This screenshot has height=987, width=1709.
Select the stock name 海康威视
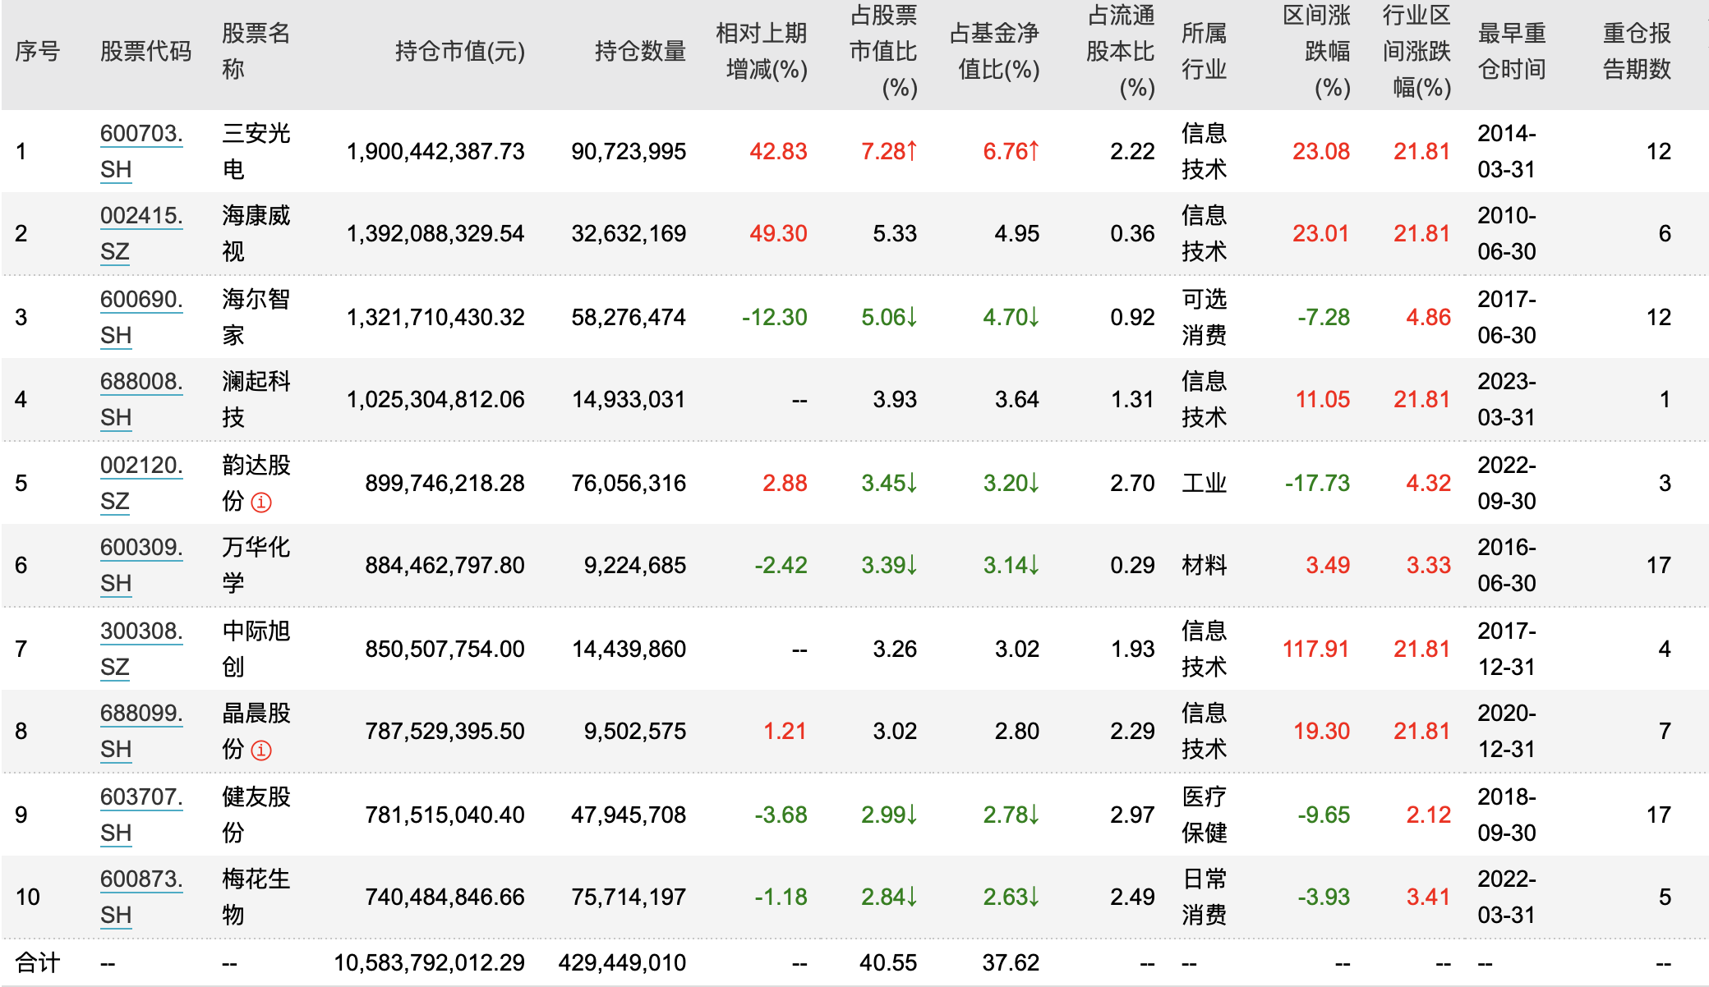[x=256, y=233]
